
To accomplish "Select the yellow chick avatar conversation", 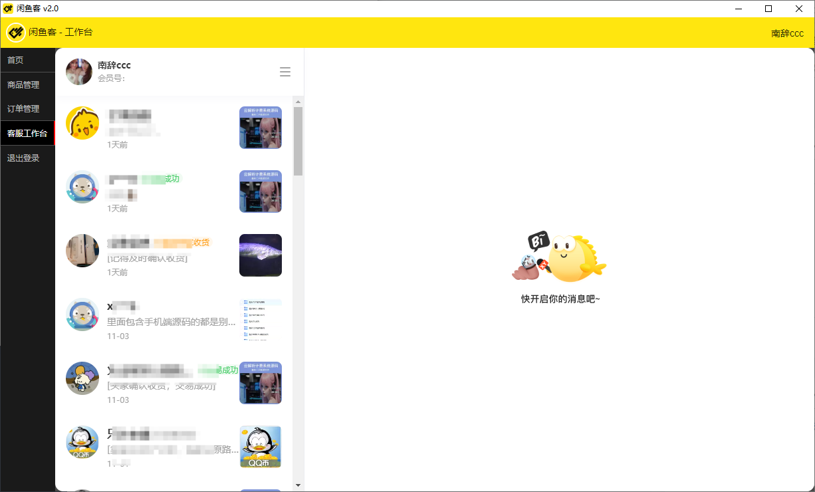I will coord(82,124).
